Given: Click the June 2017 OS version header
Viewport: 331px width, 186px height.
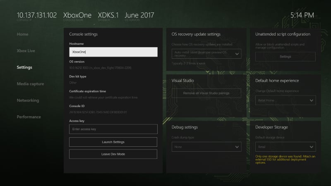Looking at the screenshot, I should [x=139, y=15].
